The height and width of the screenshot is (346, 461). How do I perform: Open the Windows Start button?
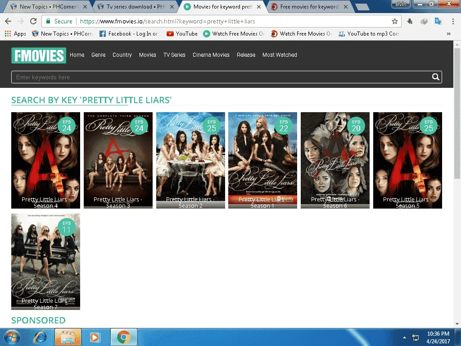[x=12, y=337]
